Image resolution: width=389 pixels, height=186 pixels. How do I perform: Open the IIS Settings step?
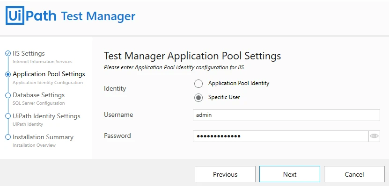(29, 53)
